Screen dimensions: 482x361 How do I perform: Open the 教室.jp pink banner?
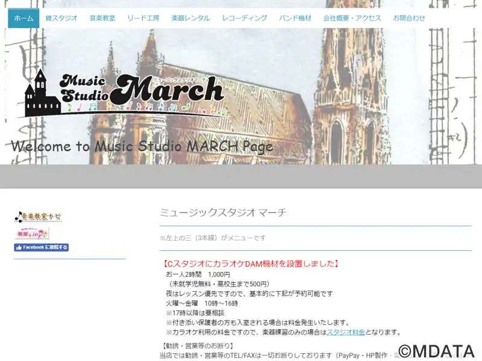(32, 233)
